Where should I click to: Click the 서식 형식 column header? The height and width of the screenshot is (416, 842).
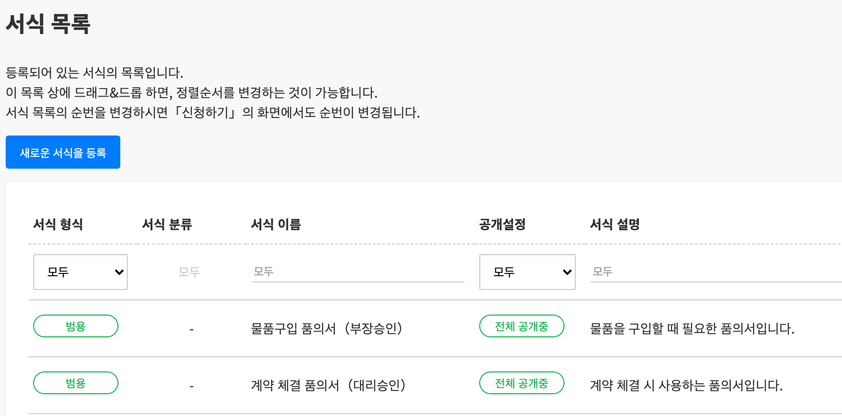pos(58,224)
